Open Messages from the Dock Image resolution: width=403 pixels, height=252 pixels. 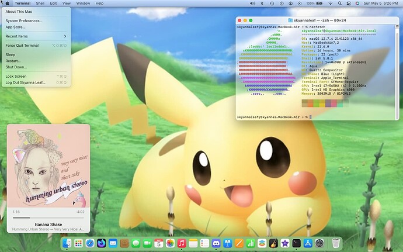136,243
